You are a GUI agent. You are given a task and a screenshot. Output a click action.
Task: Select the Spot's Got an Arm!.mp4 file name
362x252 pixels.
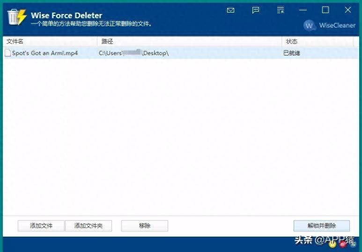click(x=45, y=53)
